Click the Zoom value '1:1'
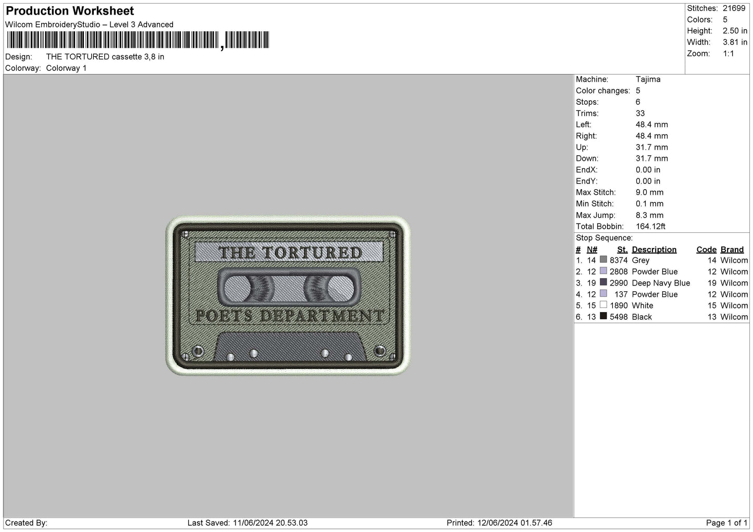Screen dimensions: 753x532 point(729,54)
